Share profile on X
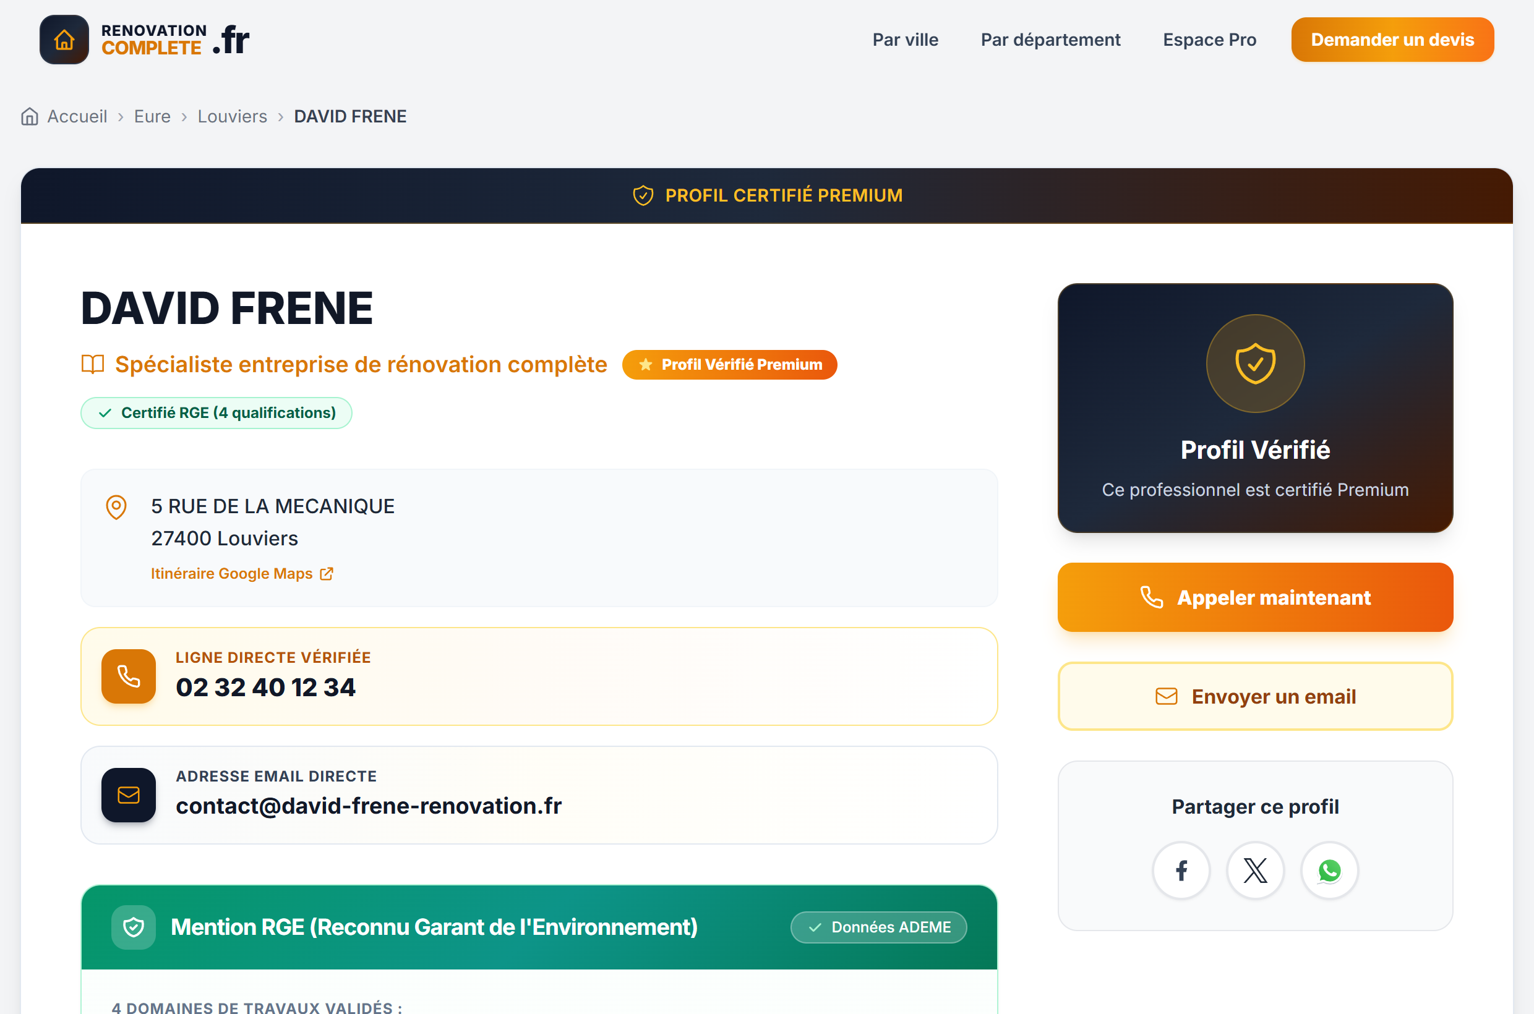 pyautogui.click(x=1255, y=871)
